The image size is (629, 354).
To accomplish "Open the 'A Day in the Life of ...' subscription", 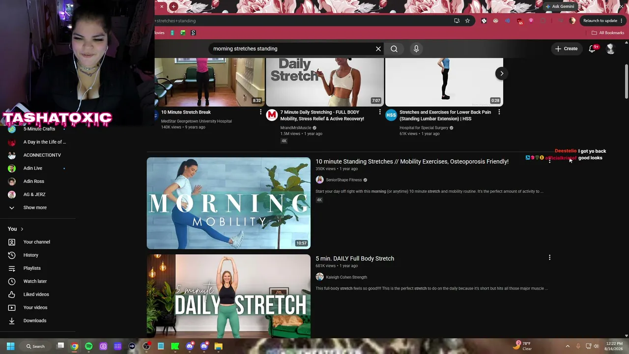I will click(38, 142).
